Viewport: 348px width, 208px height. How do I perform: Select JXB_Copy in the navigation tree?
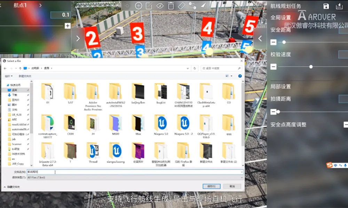[17, 164]
